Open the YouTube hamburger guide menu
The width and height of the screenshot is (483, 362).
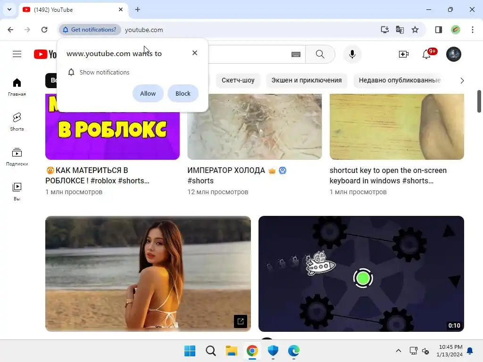[17, 54]
